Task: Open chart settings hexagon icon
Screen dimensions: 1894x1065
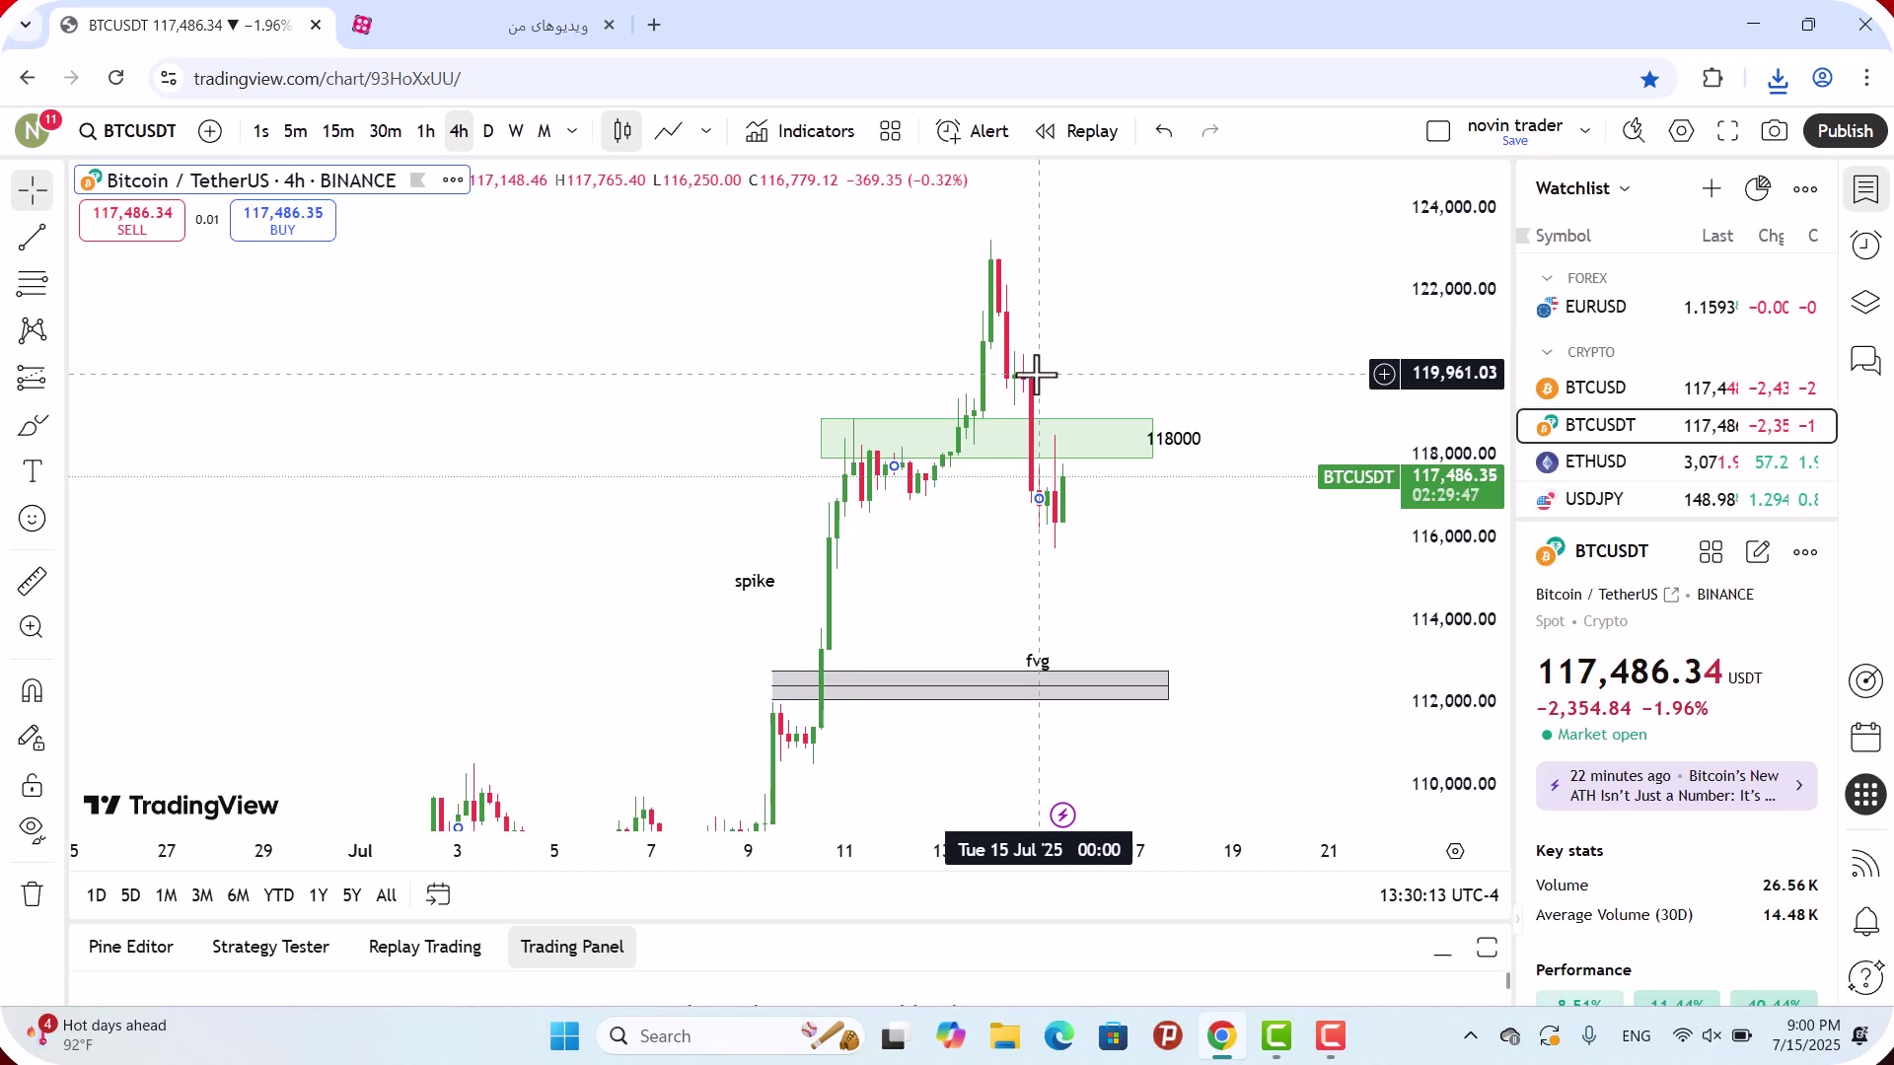Action: [x=1682, y=131]
